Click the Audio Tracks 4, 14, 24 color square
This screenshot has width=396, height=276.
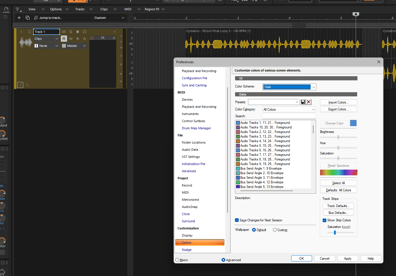(238, 141)
